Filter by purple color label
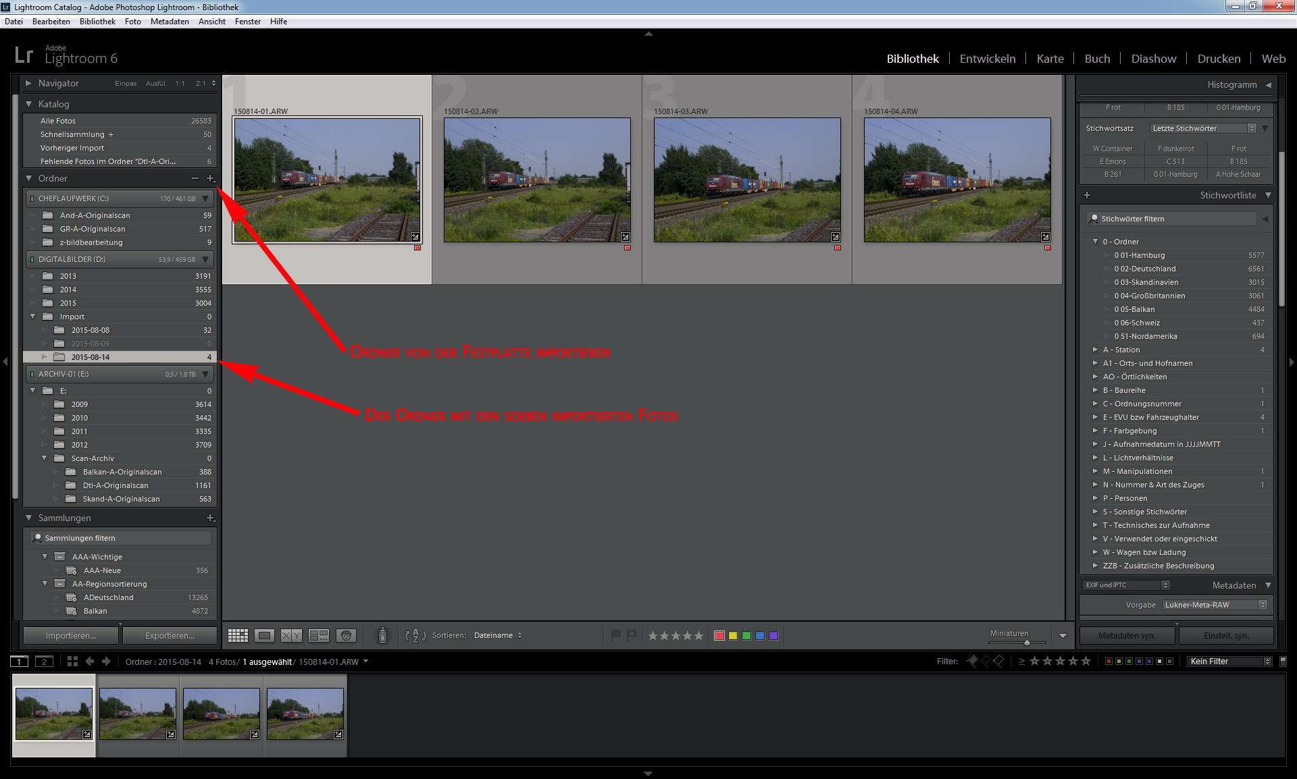Viewport: 1297px width, 779px height. click(1149, 662)
